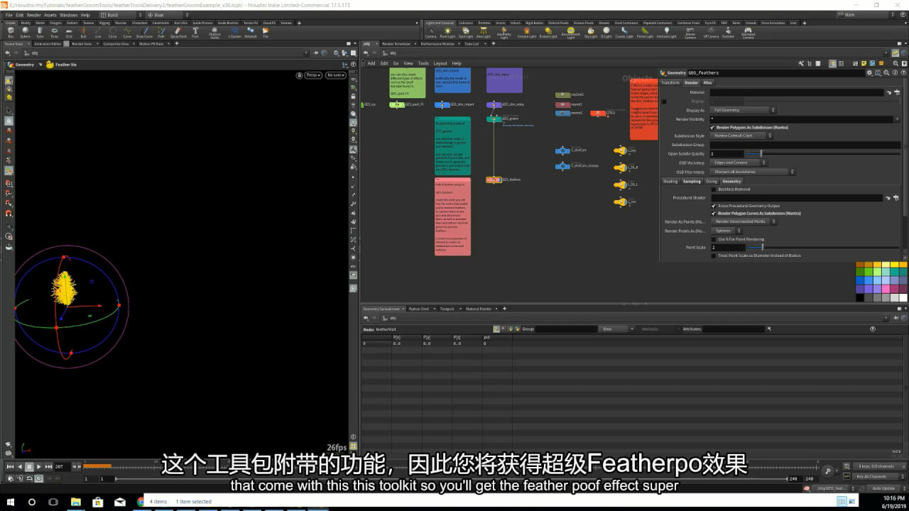Switch to the Misc parameter tab
The image size is (909, 511).
[x=708, y=82]
